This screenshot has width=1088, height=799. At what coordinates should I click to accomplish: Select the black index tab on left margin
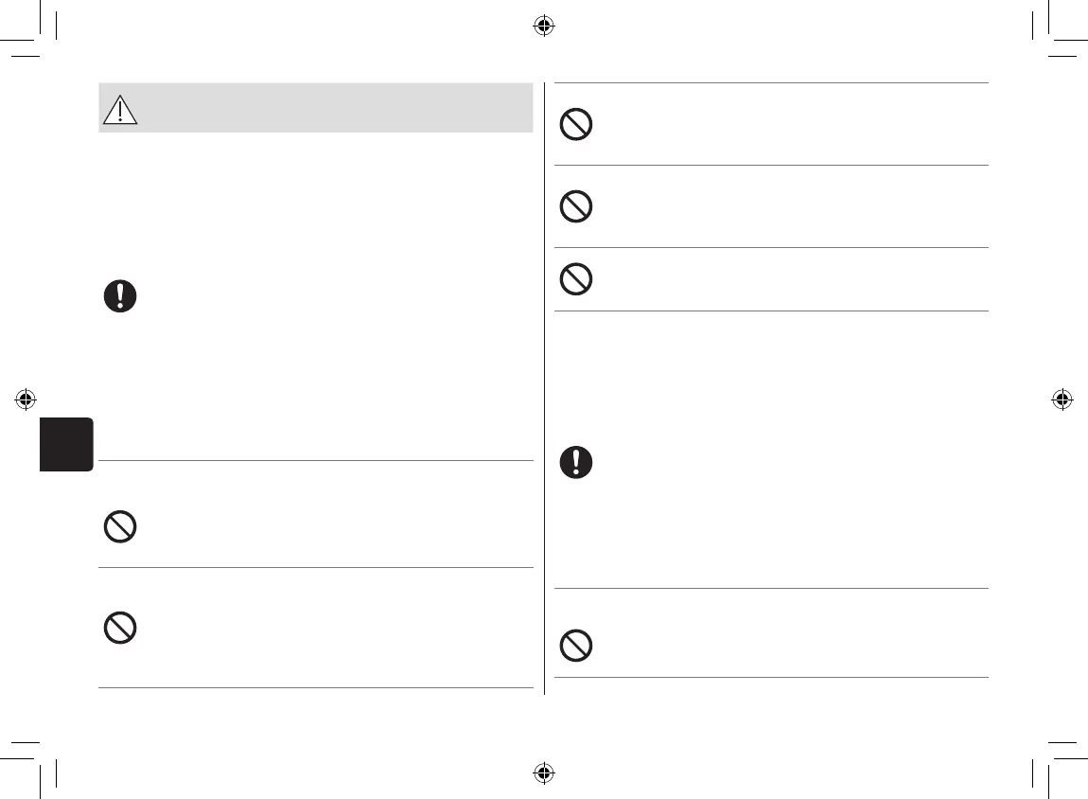pos(67,443)
